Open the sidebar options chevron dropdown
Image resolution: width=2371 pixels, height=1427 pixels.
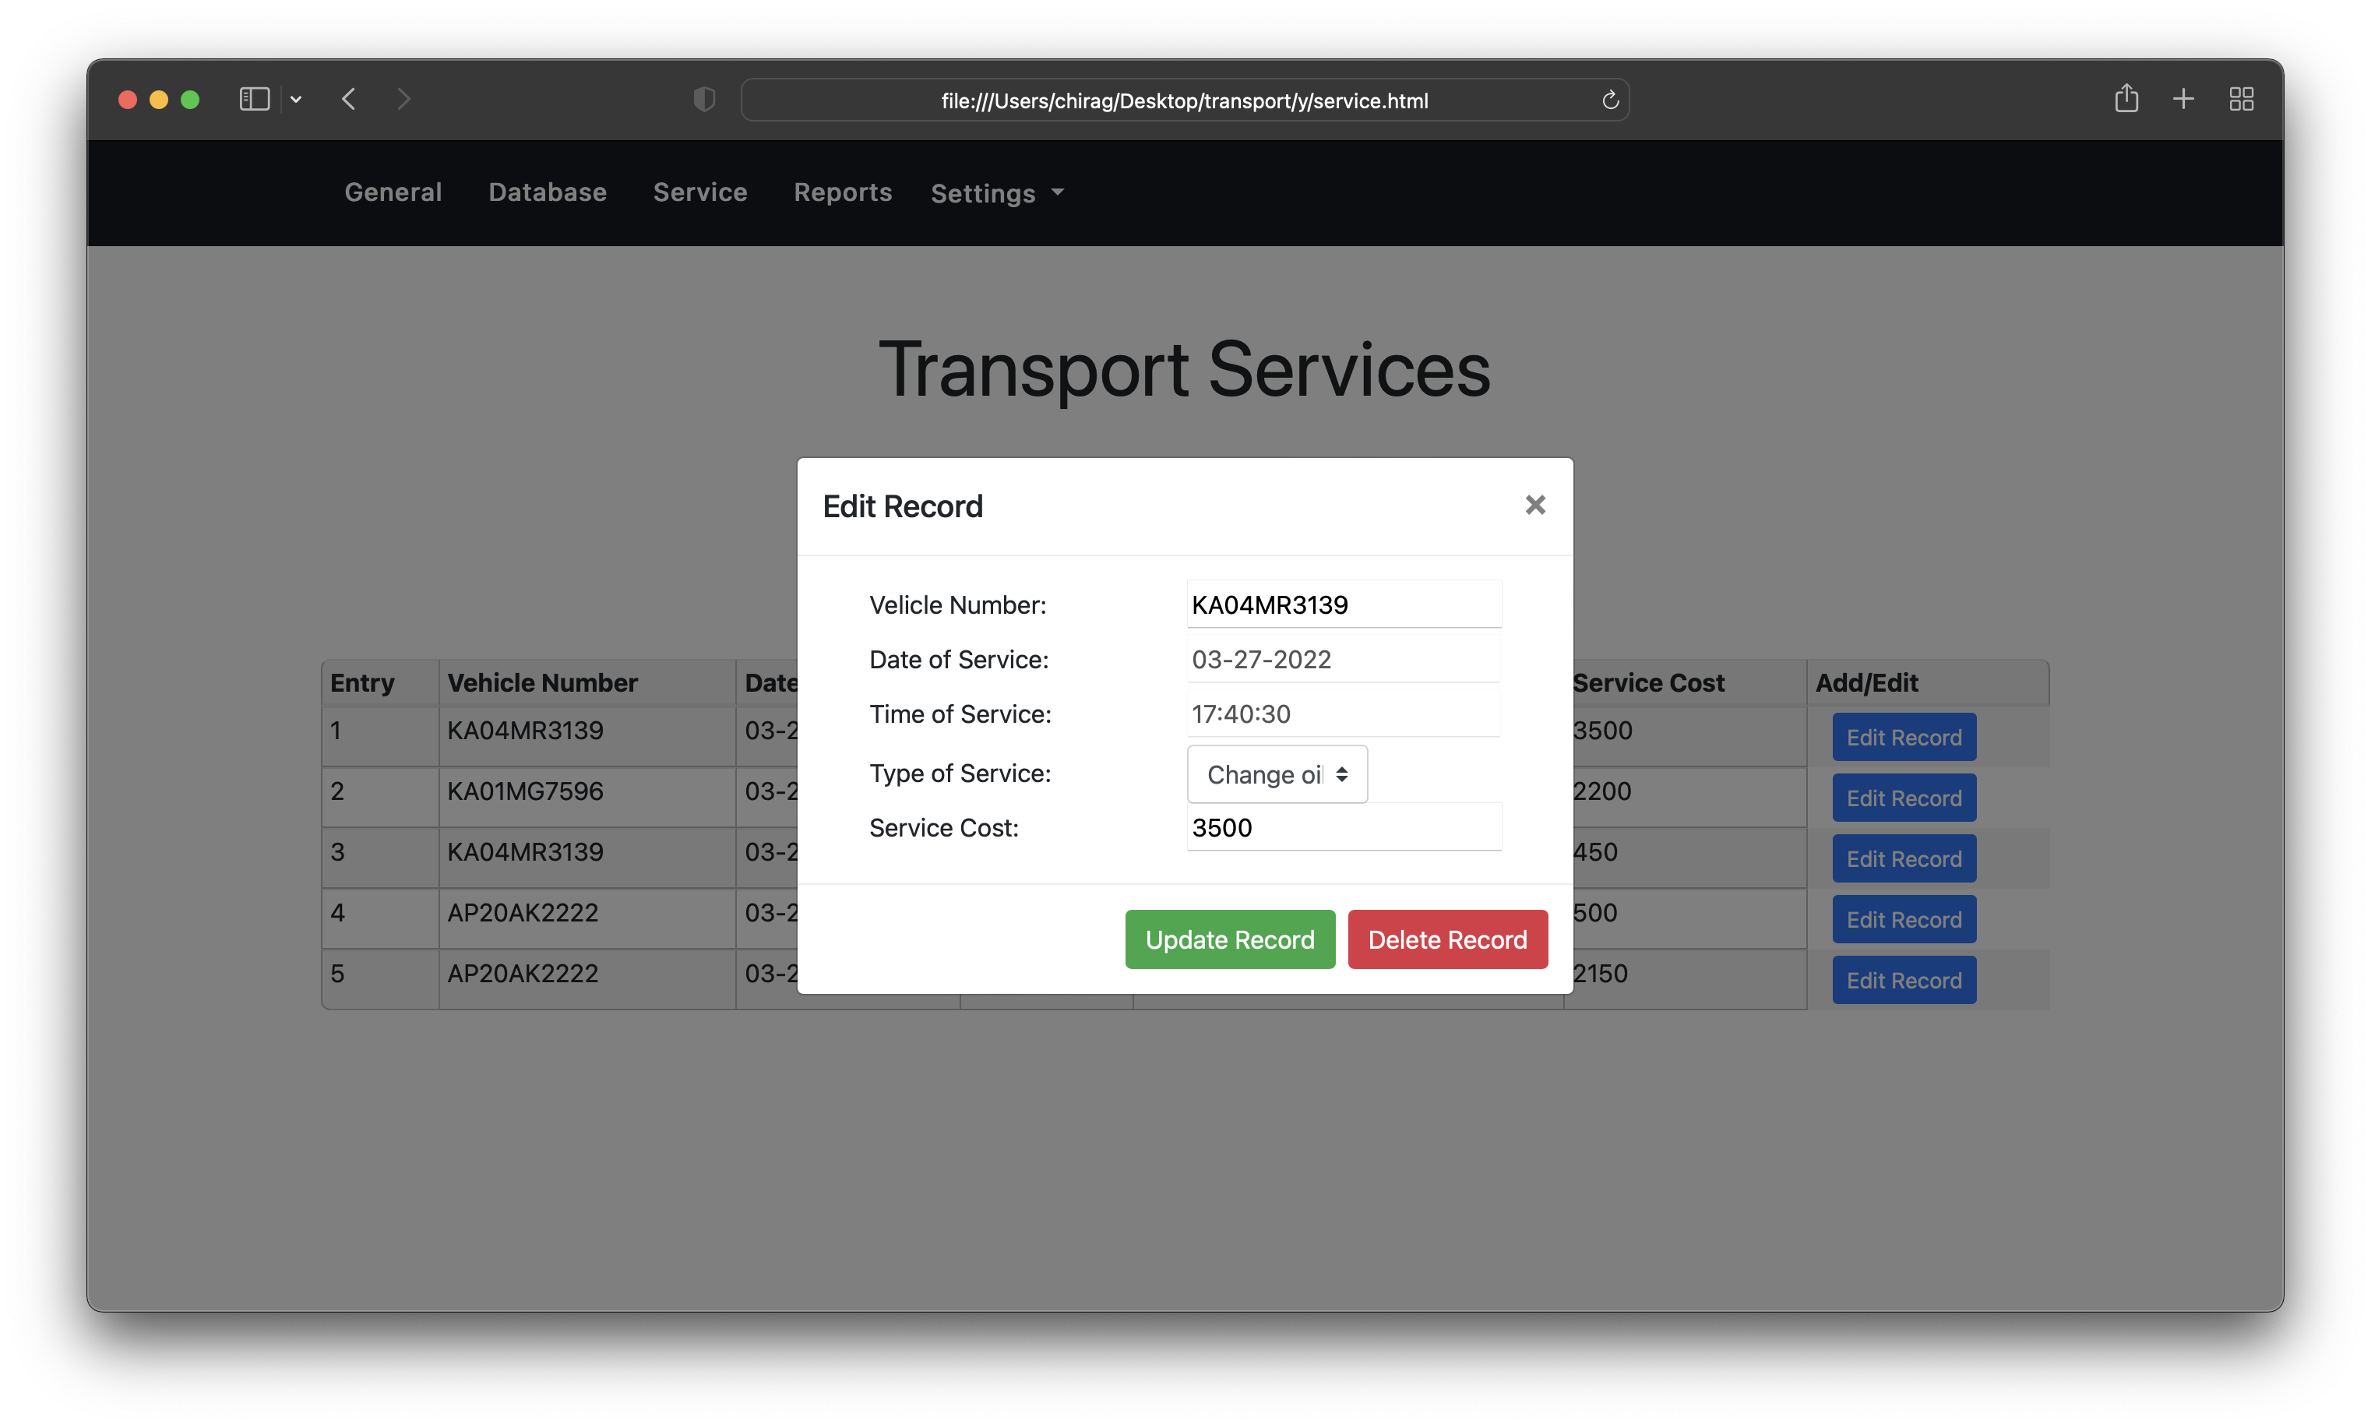[x=296, y=100]
